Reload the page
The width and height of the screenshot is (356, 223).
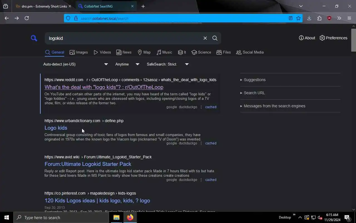point(27,18)
